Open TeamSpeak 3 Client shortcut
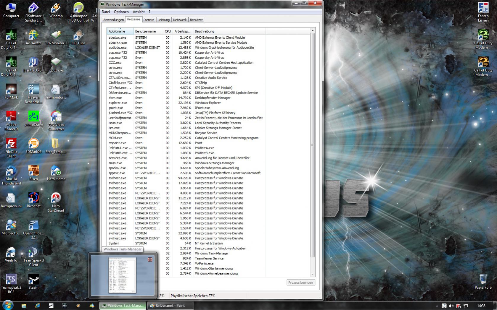Image resolution: width=497 pixels, height=310 pixels. coord(33,257)
